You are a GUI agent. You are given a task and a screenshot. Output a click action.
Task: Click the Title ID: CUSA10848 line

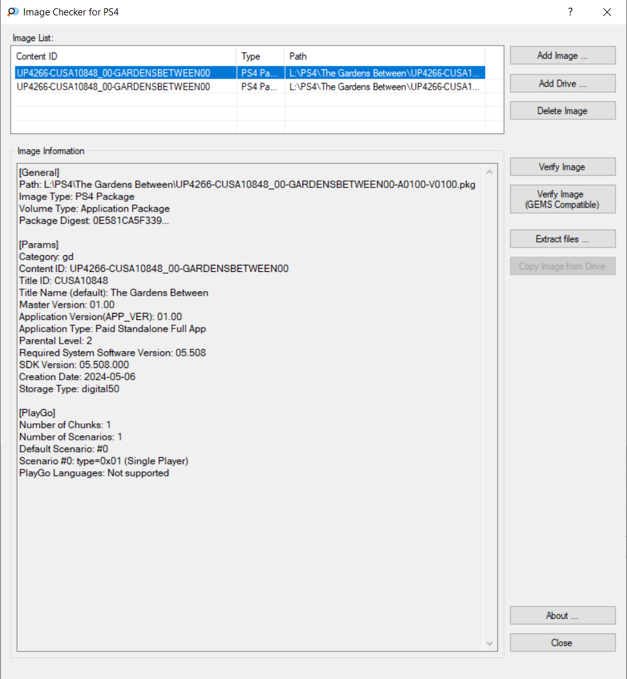[64, 281]
